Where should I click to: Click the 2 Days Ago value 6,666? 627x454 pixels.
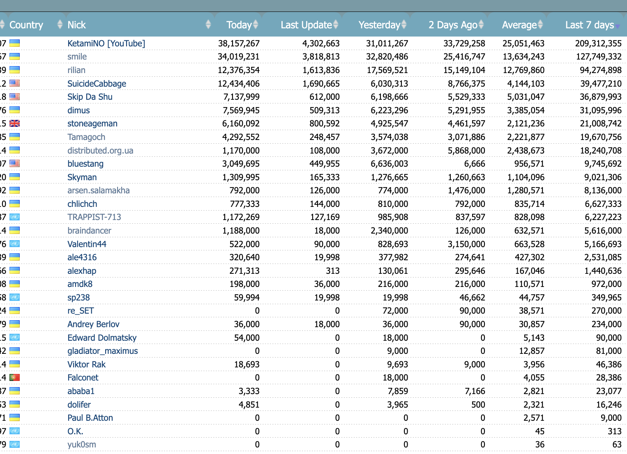point(475,163)
